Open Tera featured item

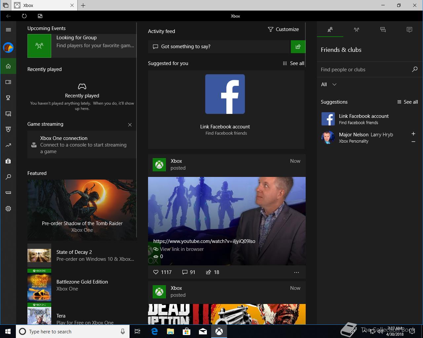(x=82, y=314)
